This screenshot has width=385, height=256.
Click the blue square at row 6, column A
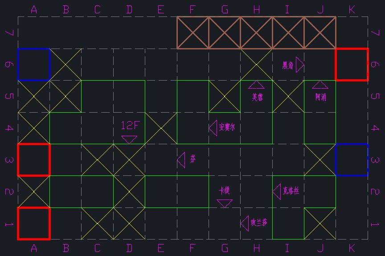tap(34, 65)
